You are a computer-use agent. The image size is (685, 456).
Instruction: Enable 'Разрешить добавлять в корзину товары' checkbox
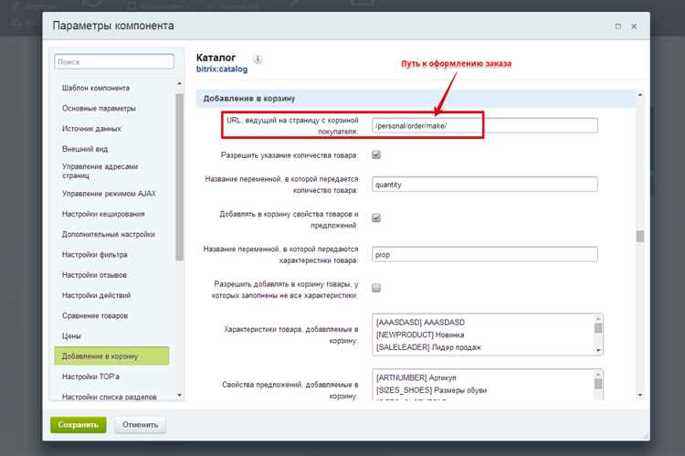(376, 288)
